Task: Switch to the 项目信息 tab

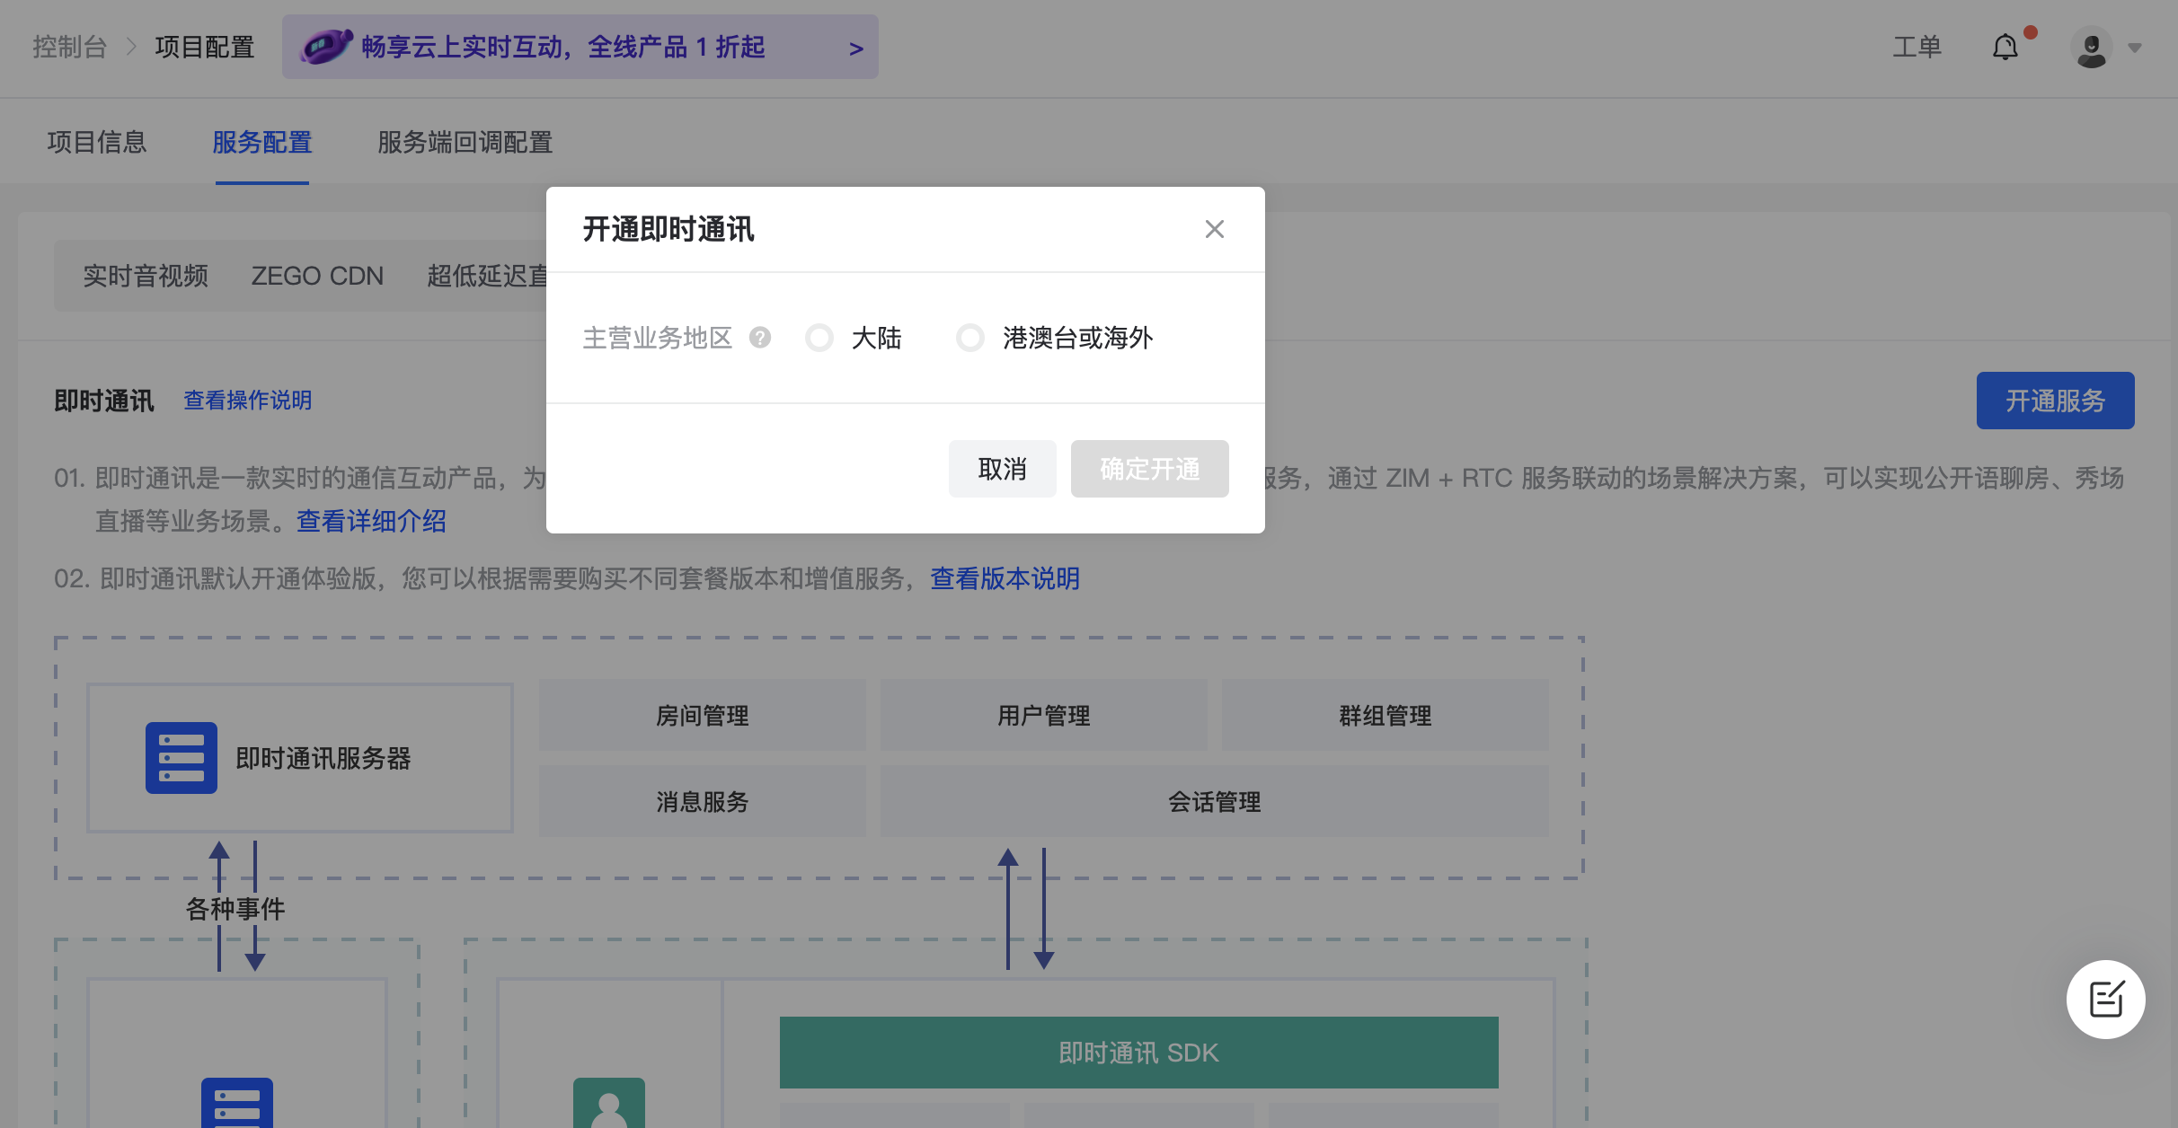Action: click(97, 142)
